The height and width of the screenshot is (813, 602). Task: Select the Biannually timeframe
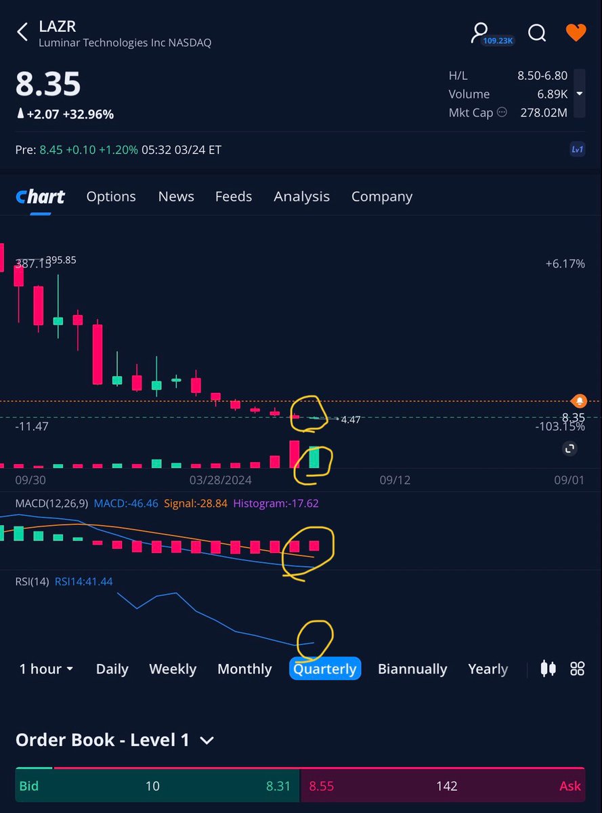click(412, 669)
